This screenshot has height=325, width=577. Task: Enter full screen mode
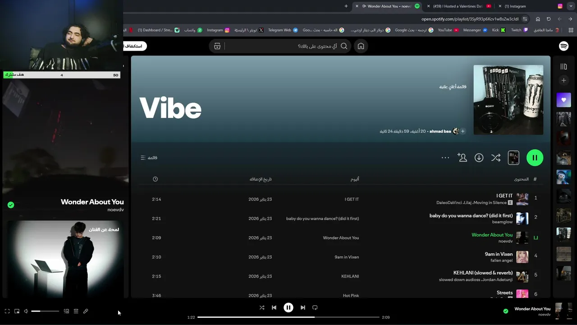pos(7,311)
